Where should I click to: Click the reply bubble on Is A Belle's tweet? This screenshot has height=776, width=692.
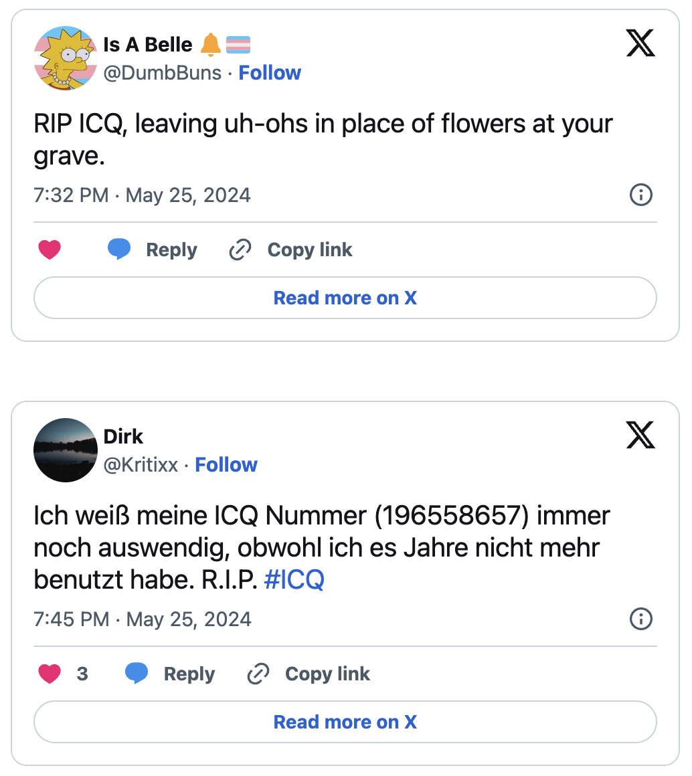(119, 250)
